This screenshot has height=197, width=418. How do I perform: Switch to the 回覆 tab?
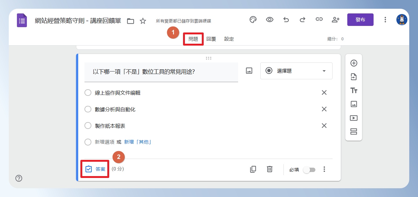point(211,39)
